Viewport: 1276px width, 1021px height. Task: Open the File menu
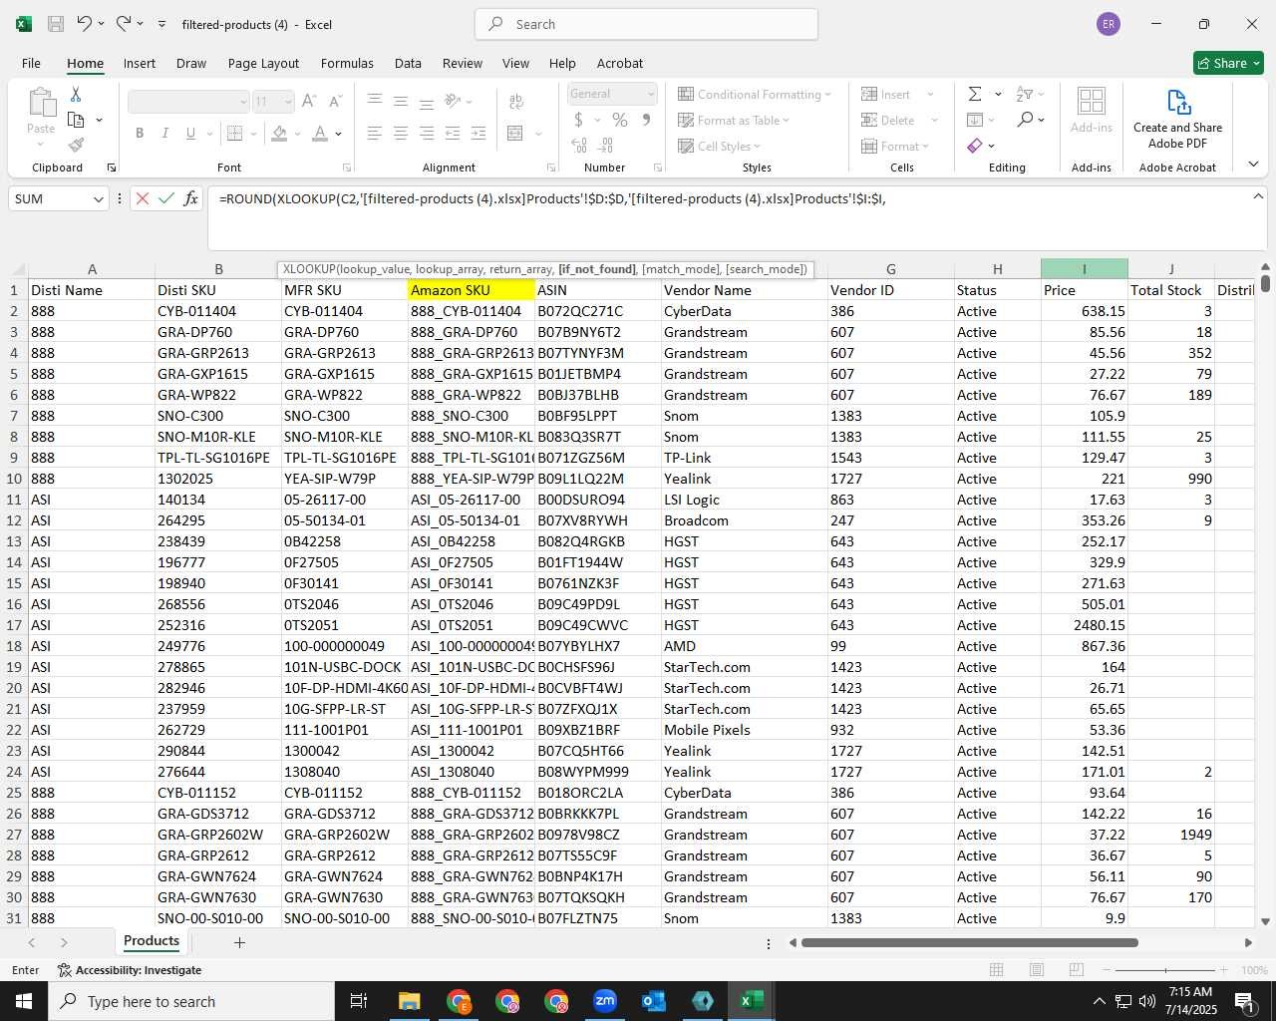(31, 63)
